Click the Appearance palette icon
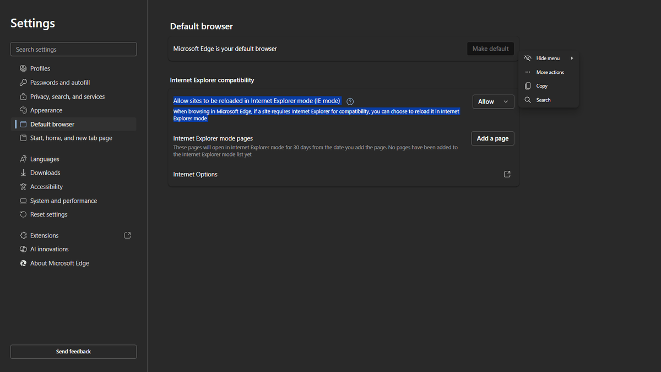 [x=23, y=110]
